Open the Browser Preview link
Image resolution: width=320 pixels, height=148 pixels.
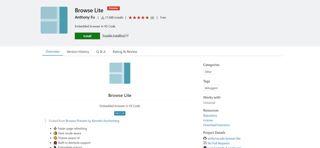click(x=76, y=121)
